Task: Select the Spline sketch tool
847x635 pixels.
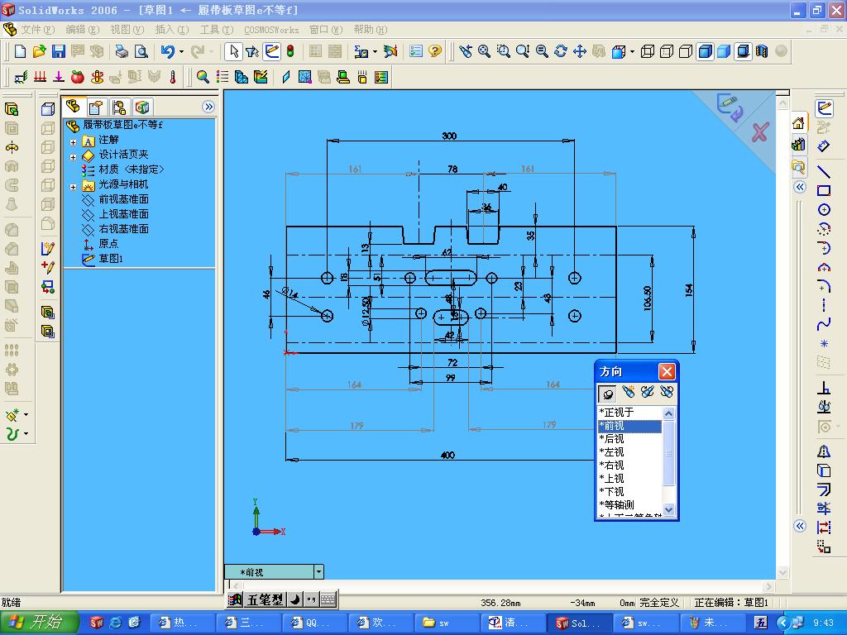Action: point(823,324)
